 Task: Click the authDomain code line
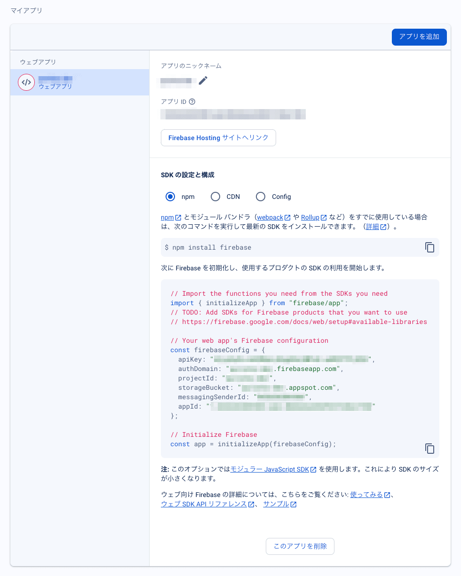tap(261, 369)
